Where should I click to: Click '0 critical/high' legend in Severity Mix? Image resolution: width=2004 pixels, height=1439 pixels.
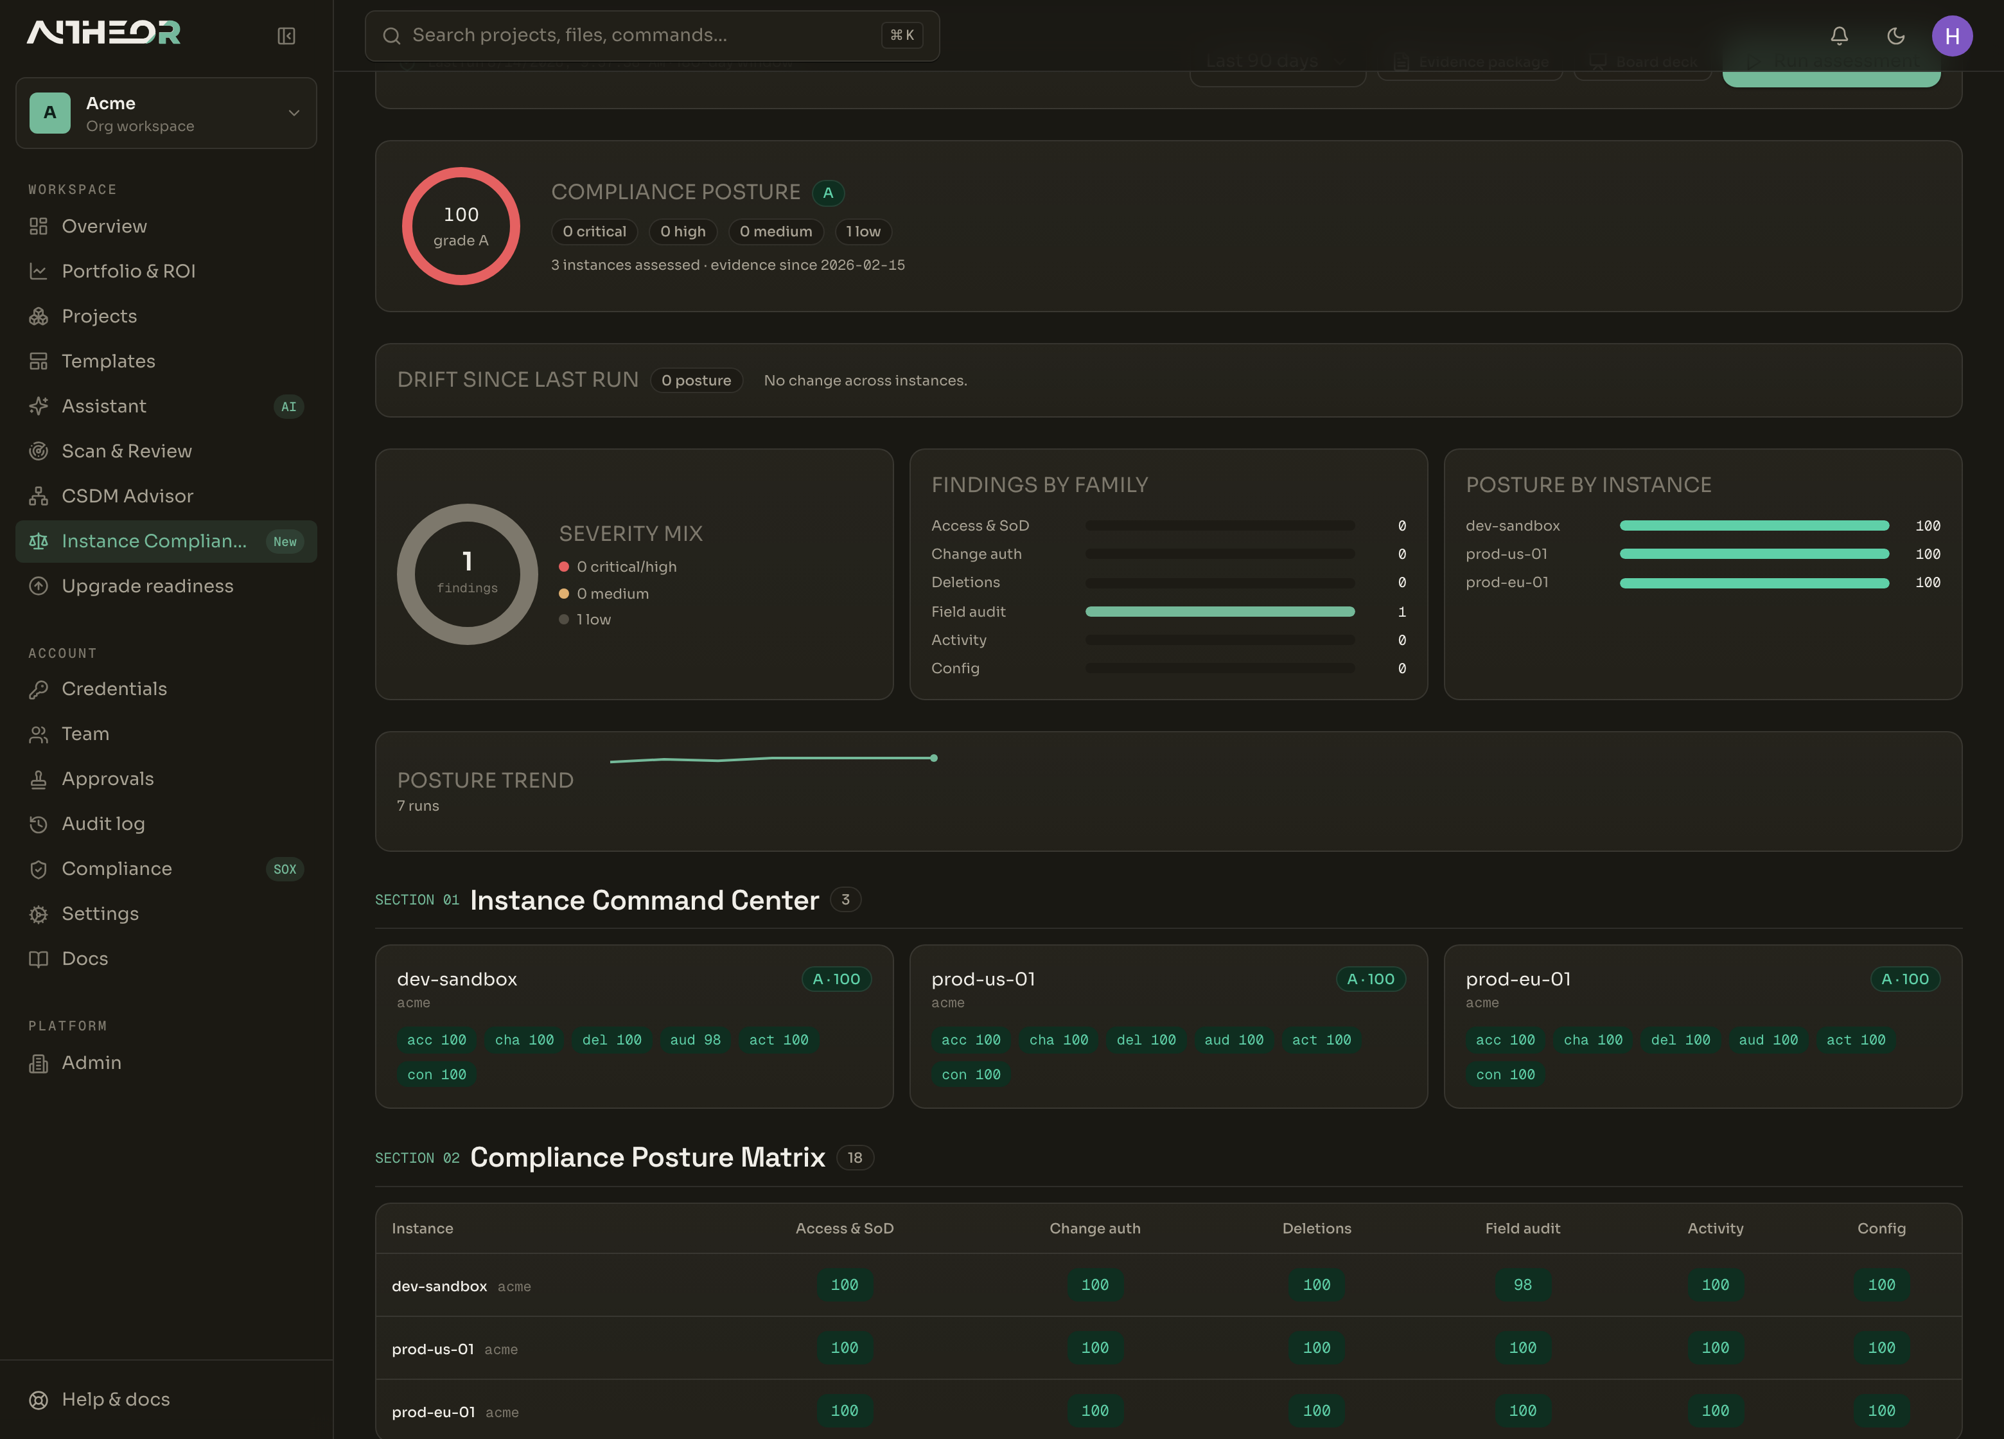pyautogui.click(x=618, y=567)
